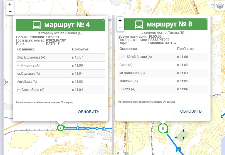225x155 pixels.
Task: Click the route 4 vehicle number Р362ЕР/7381
Action: 56,40
